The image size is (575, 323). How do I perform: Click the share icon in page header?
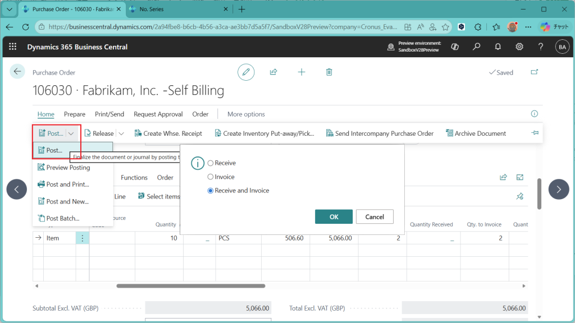coord(273,72)
